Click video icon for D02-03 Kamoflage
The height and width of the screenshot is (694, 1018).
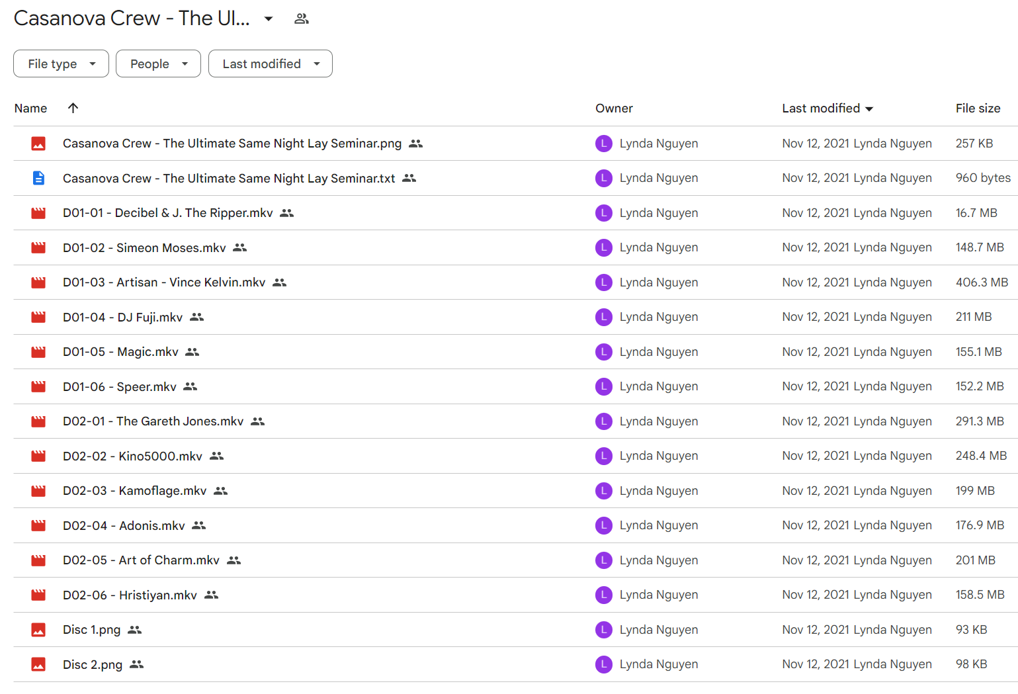click(x=39, y=491)
